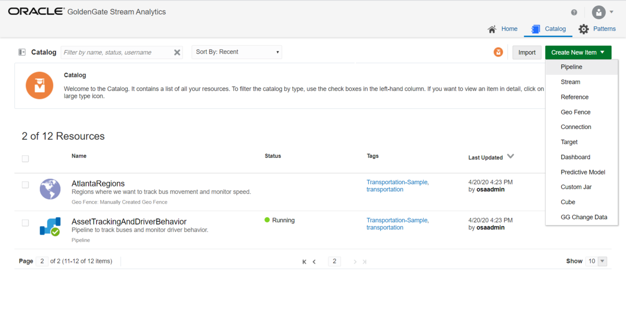Click the last page arrow

click(365, 261)
